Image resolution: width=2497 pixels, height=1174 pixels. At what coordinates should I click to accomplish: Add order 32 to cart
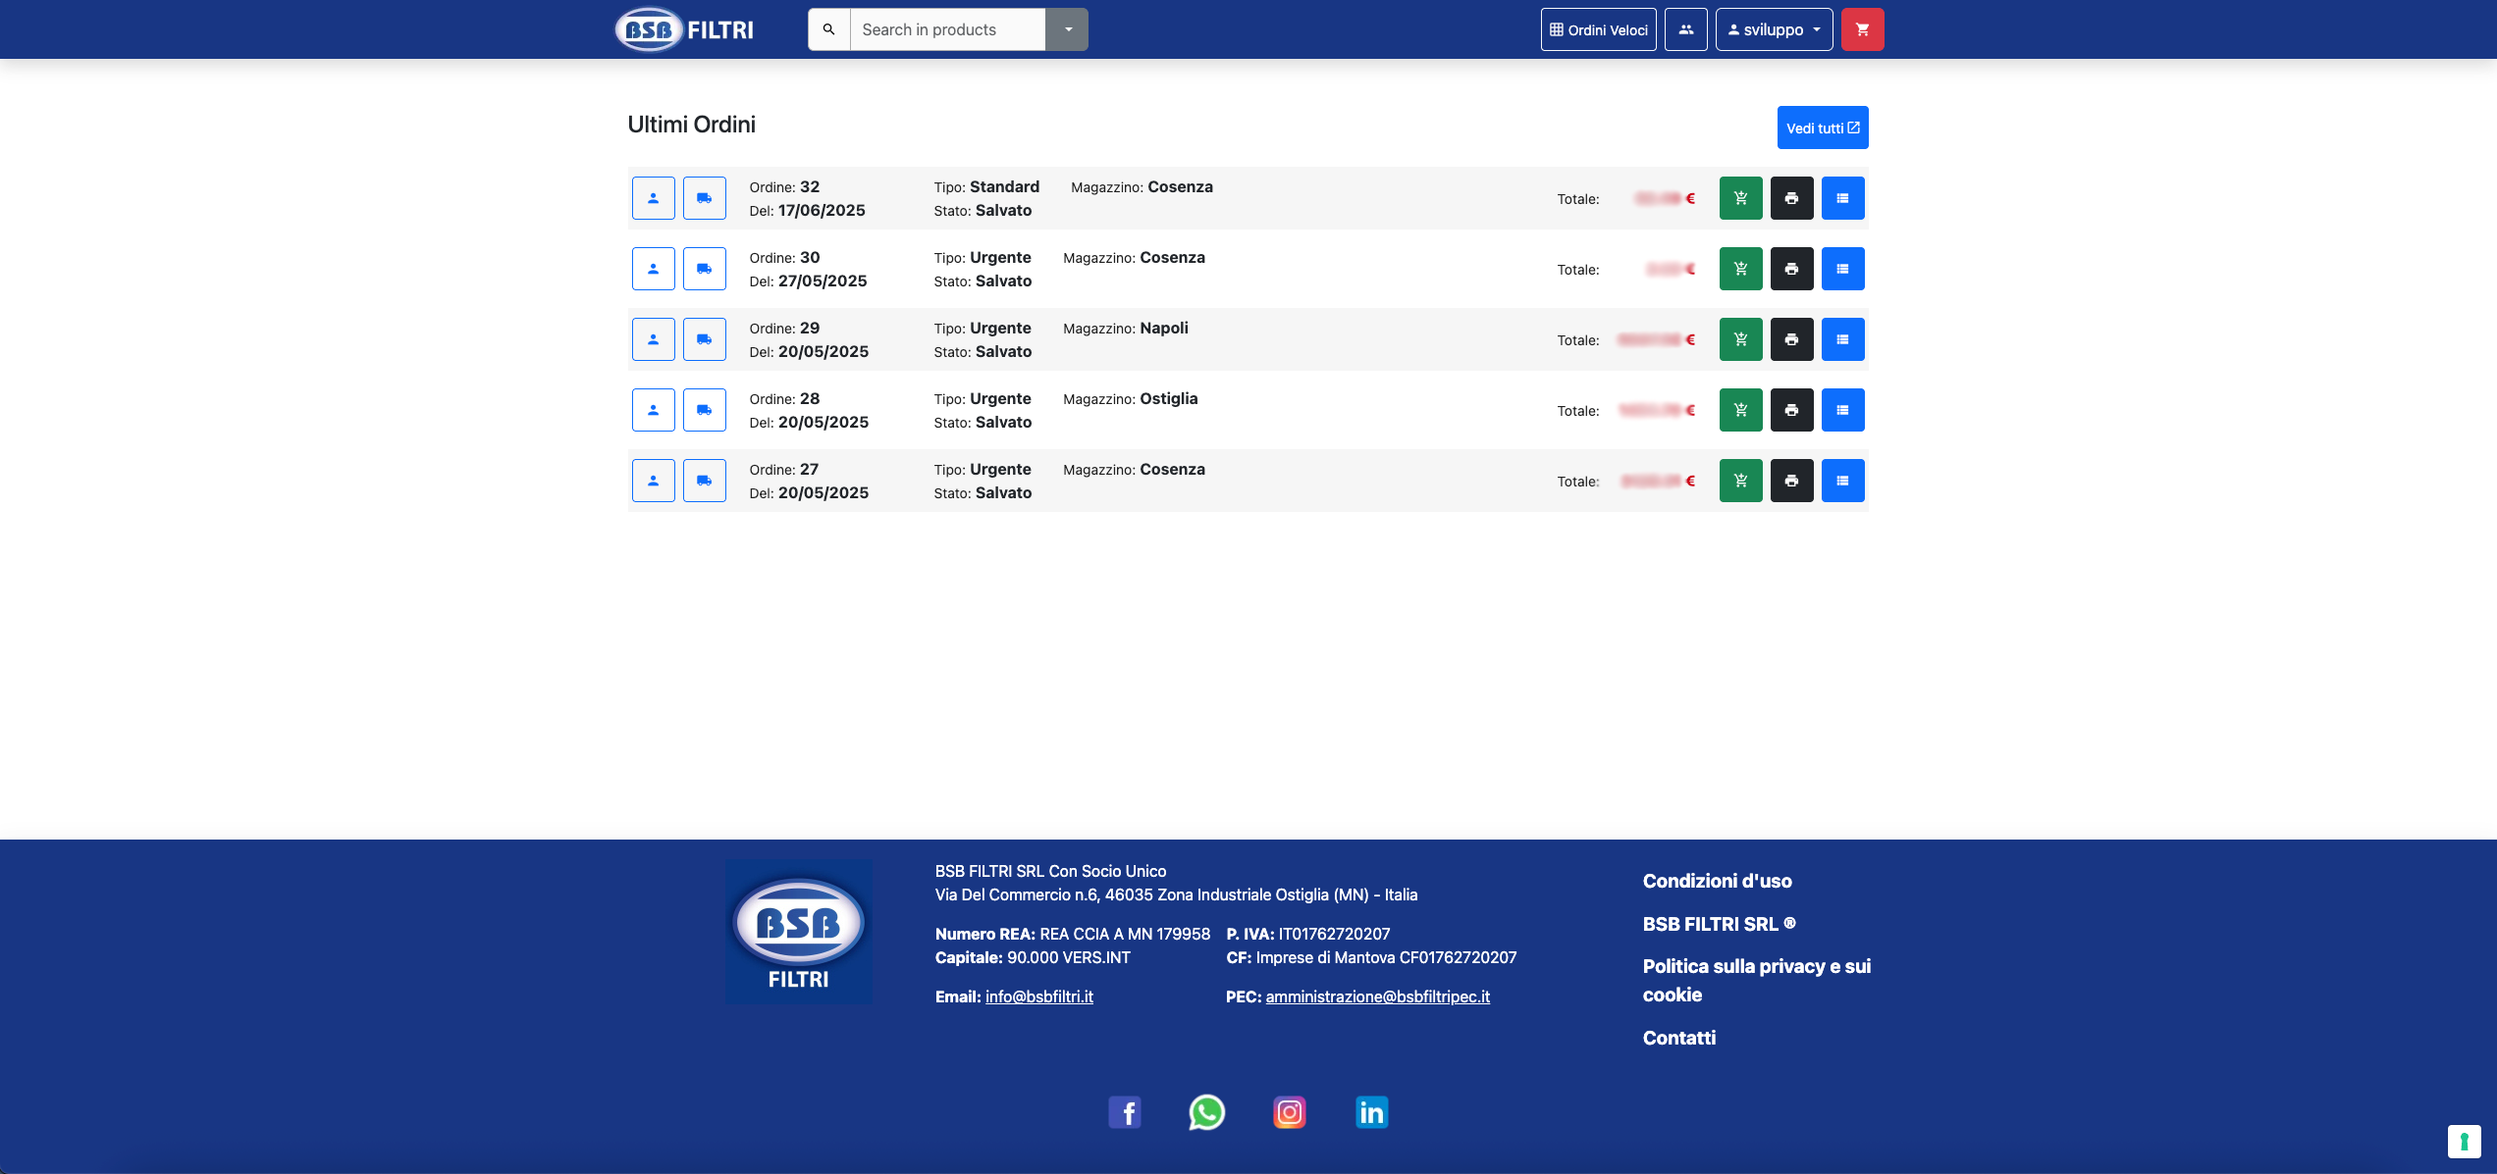(x=1740, y=198)
